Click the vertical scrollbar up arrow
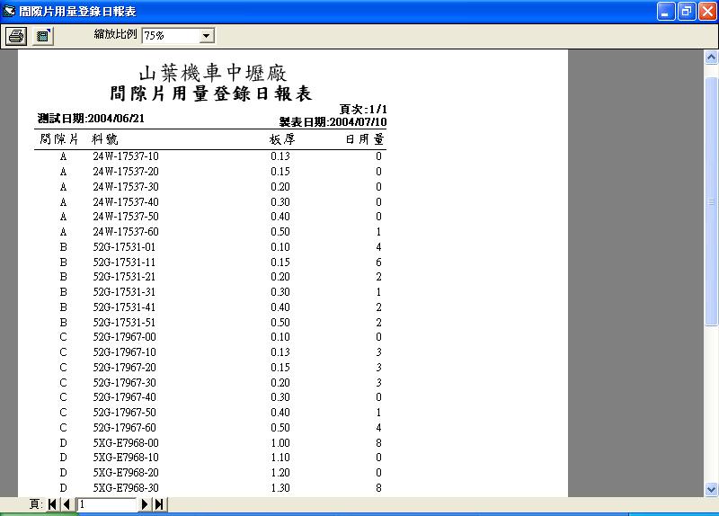719x516 pixels. tap(711, 57)
